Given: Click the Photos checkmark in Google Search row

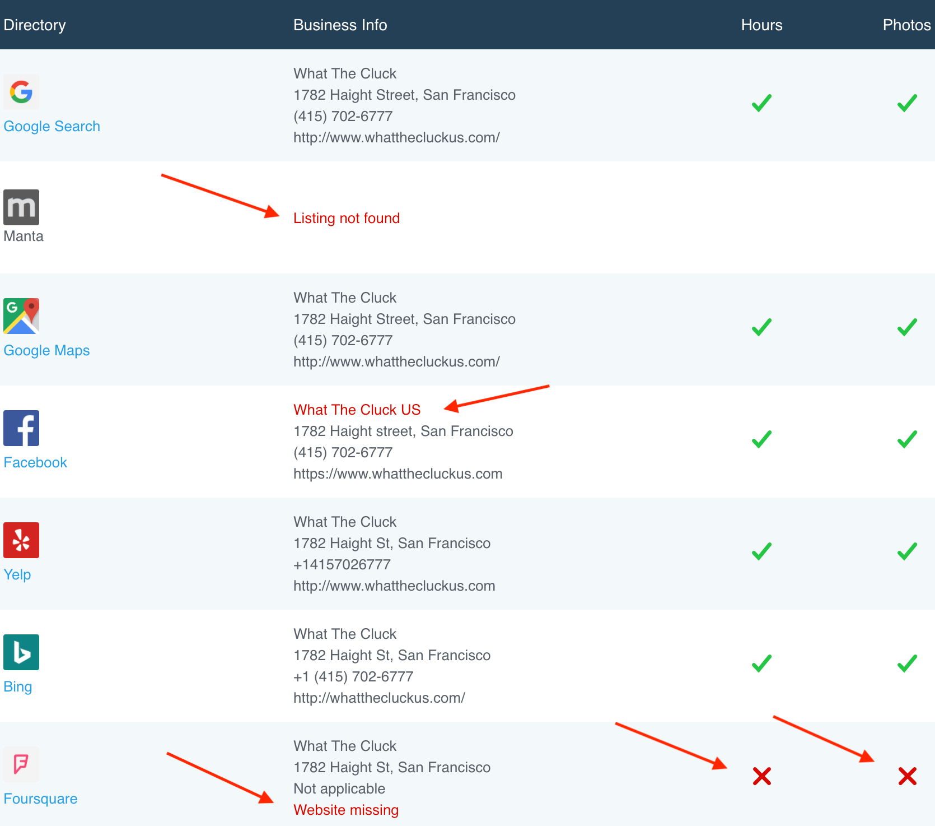Looking at the screenshot, I should click(907, 103).
